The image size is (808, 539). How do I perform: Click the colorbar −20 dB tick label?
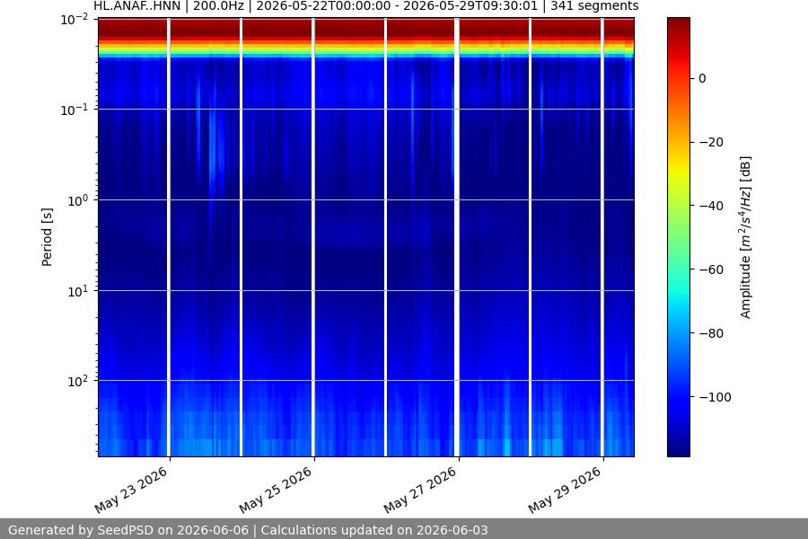click(711, 142)
